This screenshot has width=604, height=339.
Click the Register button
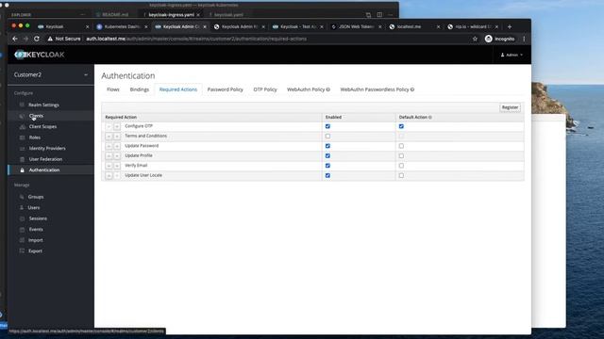coord(510,107)
